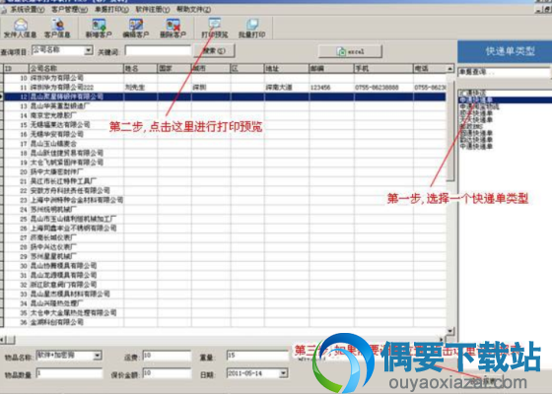Viewport: 552px width, 394px height.
Task: Open the 客户信息 customer info icon
Action: click(57, 28)
